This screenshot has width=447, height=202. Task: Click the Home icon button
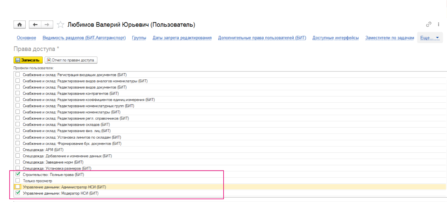(20, 25)
